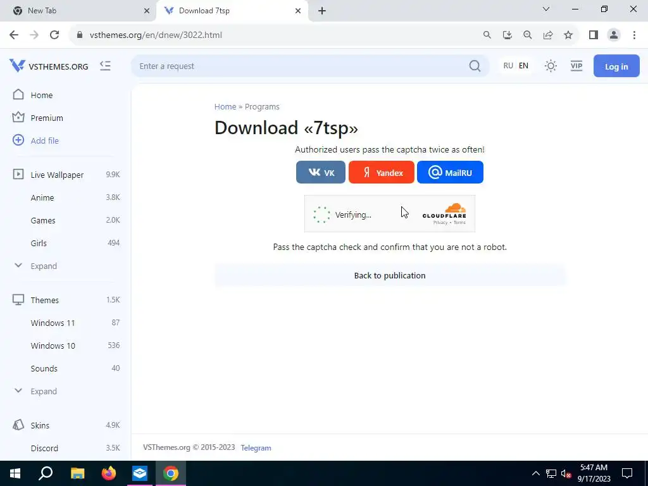Click the VSTHEMES.ORG logo
This screenshot has width=648, height=486.
point(49,66)
